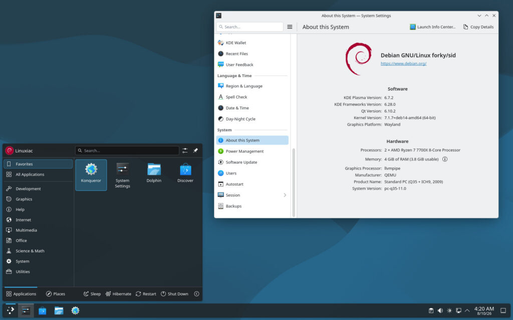Expand the Session submenu arrow
513x320 pixels.
pos(285,195)
